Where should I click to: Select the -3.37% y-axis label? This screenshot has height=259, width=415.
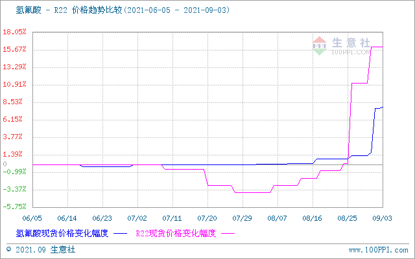coord(14,189)
